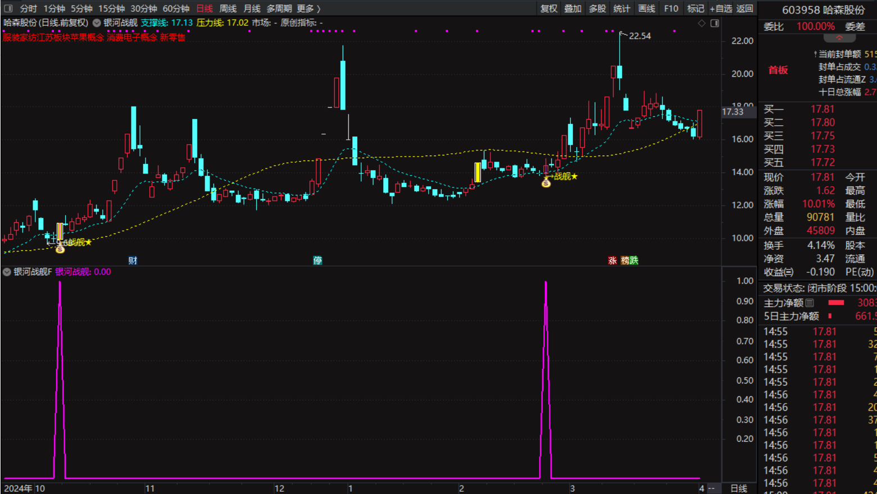
Task: Open F10 company information
Action: 671,8
